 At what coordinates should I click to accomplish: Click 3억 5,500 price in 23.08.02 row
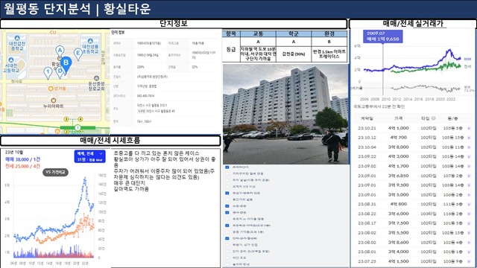(x=398, y=233)
